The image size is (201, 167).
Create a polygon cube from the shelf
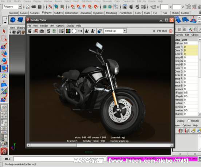20,20
